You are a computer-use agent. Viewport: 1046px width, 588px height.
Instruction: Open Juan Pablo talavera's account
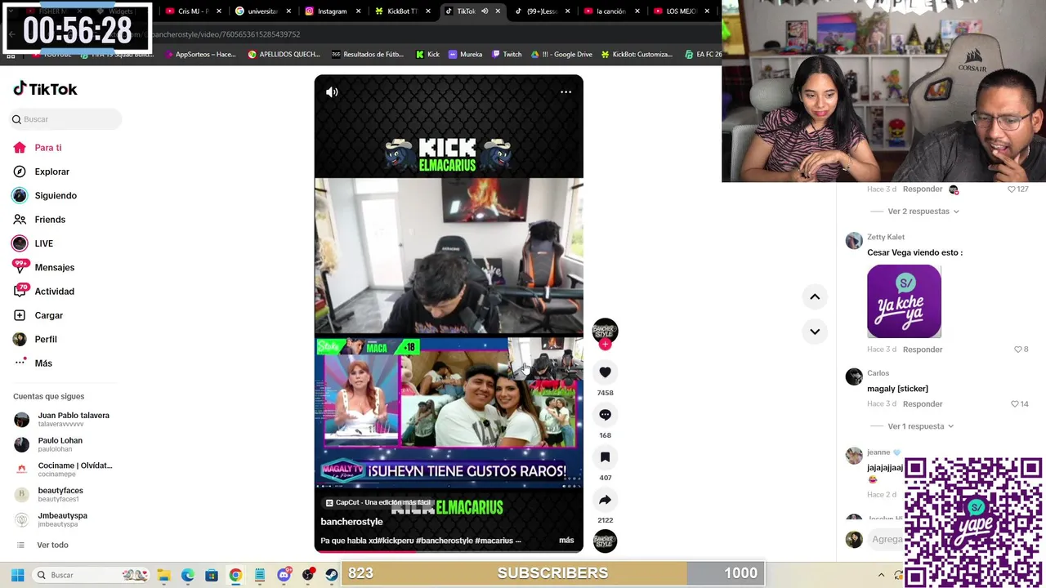pyautogui.click(x=62, y=419)
